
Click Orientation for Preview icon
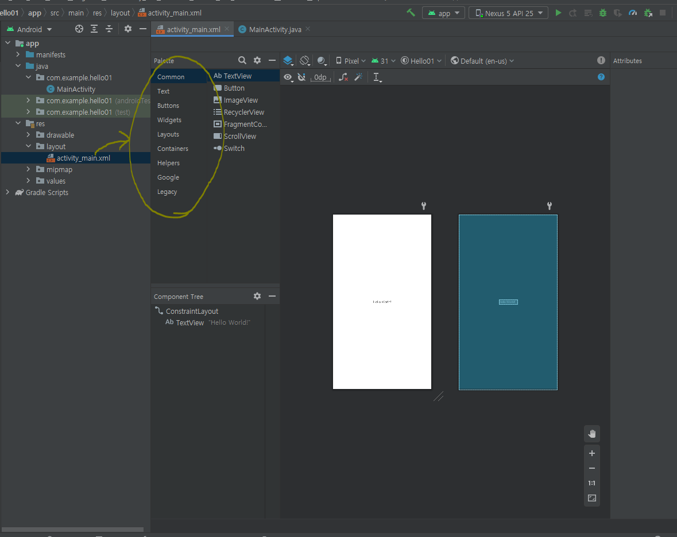pos(305,61)
